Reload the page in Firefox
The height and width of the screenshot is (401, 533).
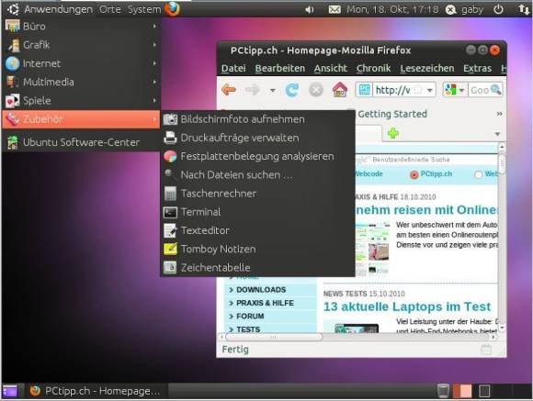click(292, 90)
